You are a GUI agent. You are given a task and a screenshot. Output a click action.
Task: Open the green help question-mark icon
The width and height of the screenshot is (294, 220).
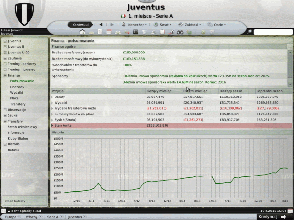[203, 32]
